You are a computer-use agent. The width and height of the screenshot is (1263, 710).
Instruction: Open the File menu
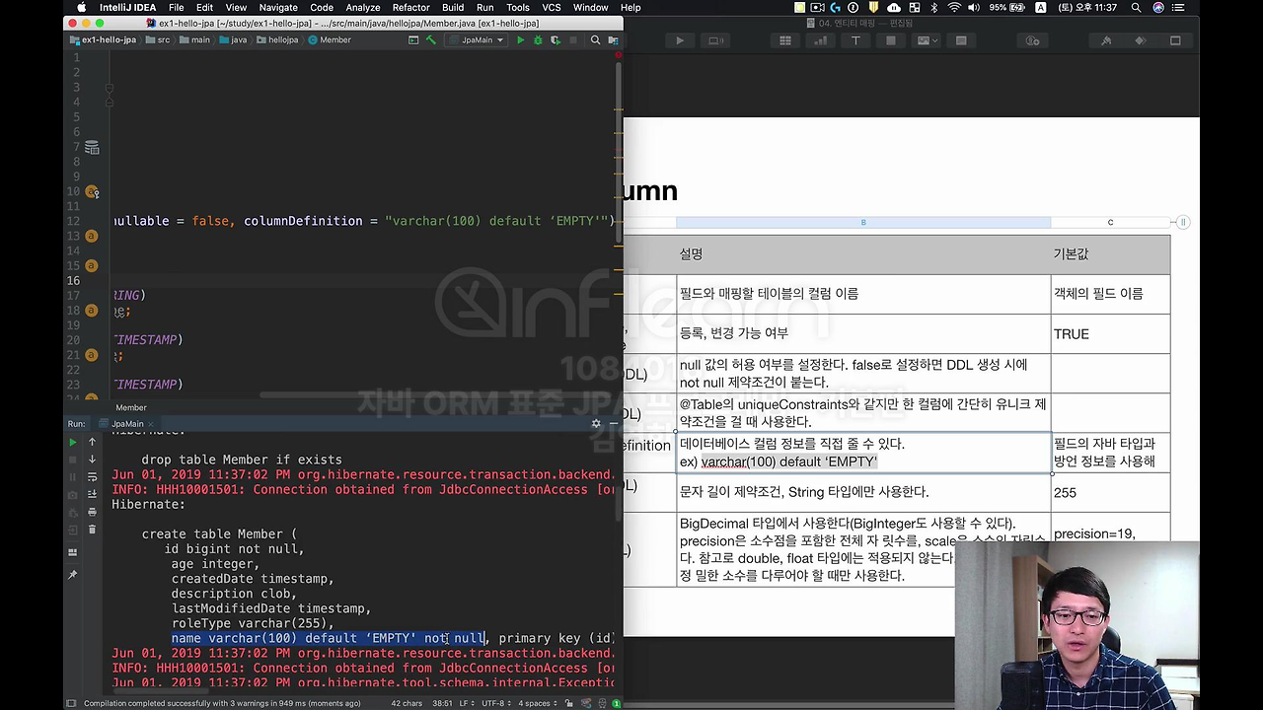[176, 8]
